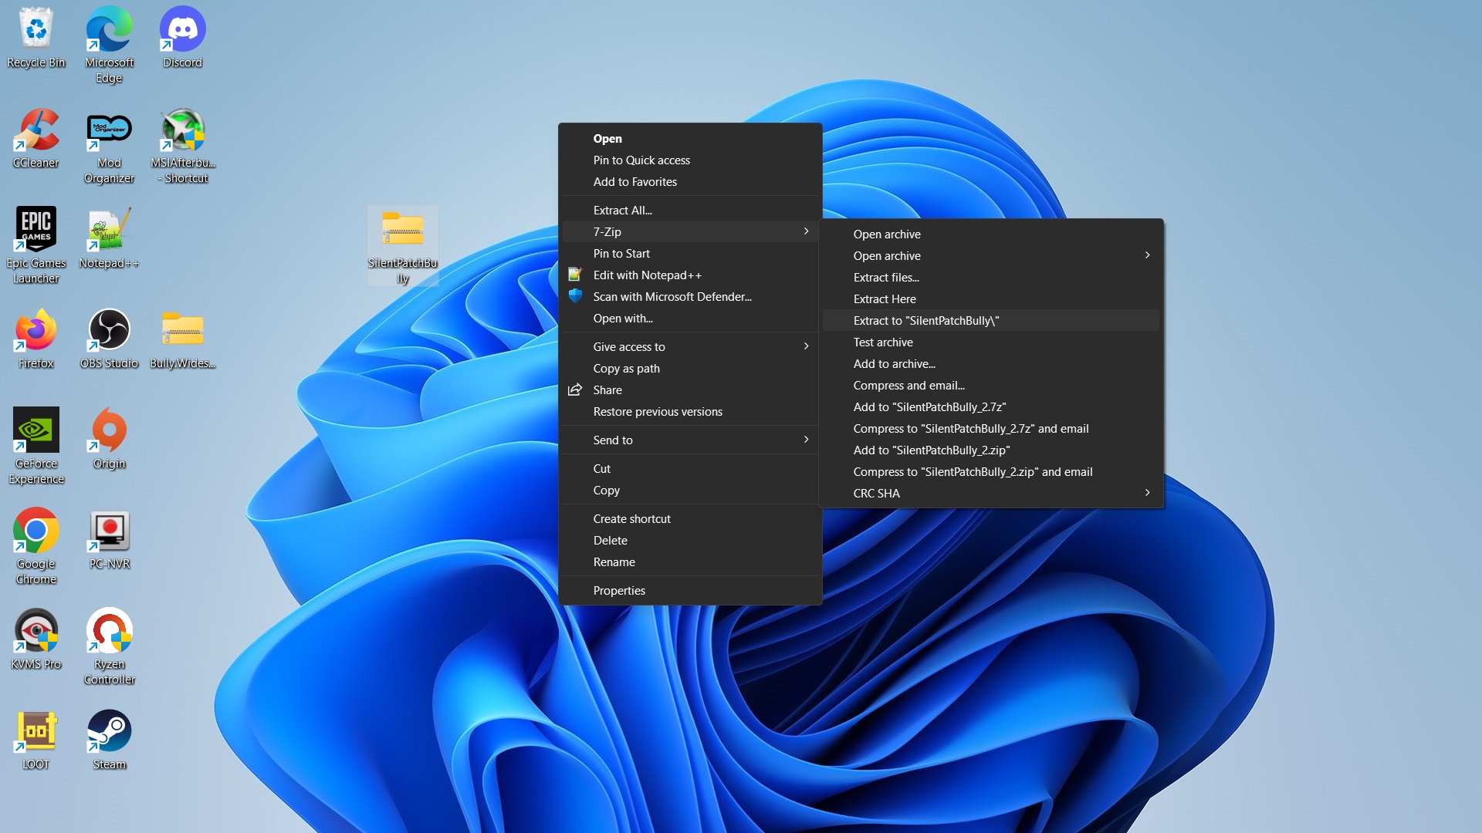Open the Discord desktop icon
Viewport: 1482px width, 833px height.
(x=182, y=31)
